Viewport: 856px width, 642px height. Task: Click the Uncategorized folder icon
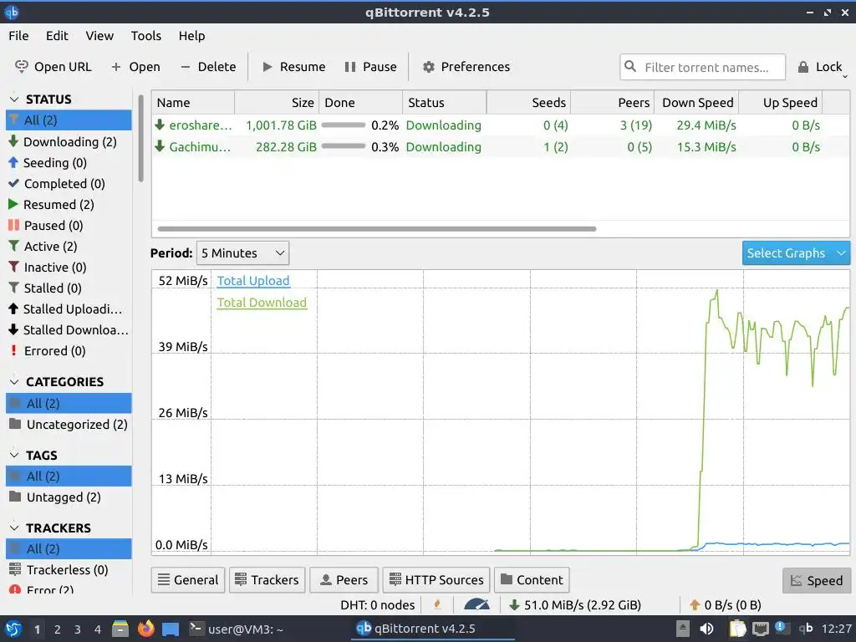15,424
